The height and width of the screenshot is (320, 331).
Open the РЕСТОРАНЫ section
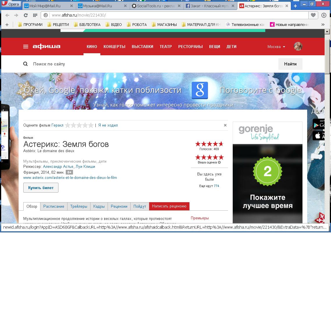point(191,47)
